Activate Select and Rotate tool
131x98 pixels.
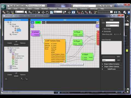coord(47,12)
